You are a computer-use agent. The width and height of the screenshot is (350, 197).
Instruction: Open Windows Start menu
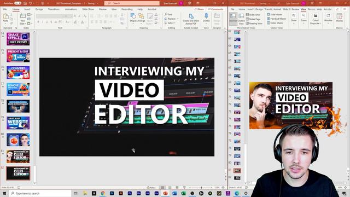[4, 193]
